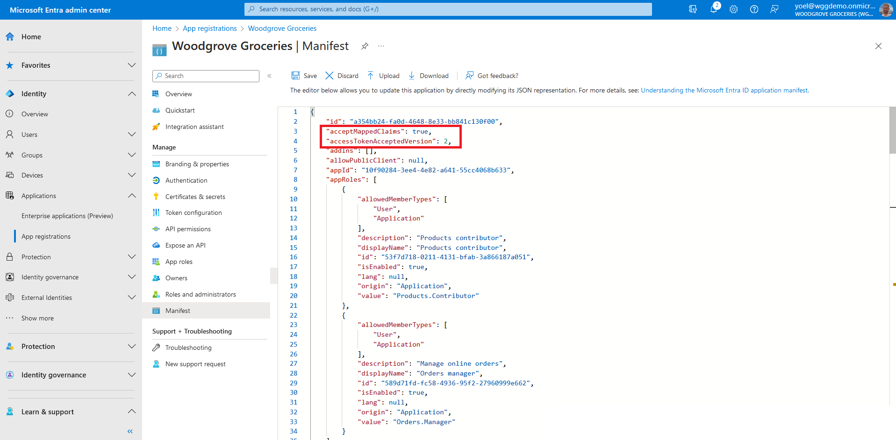Image resolution: width=896 pixels, height=440 pixels.
Task: Expand the Users submenu
Action: pos(132,135)
